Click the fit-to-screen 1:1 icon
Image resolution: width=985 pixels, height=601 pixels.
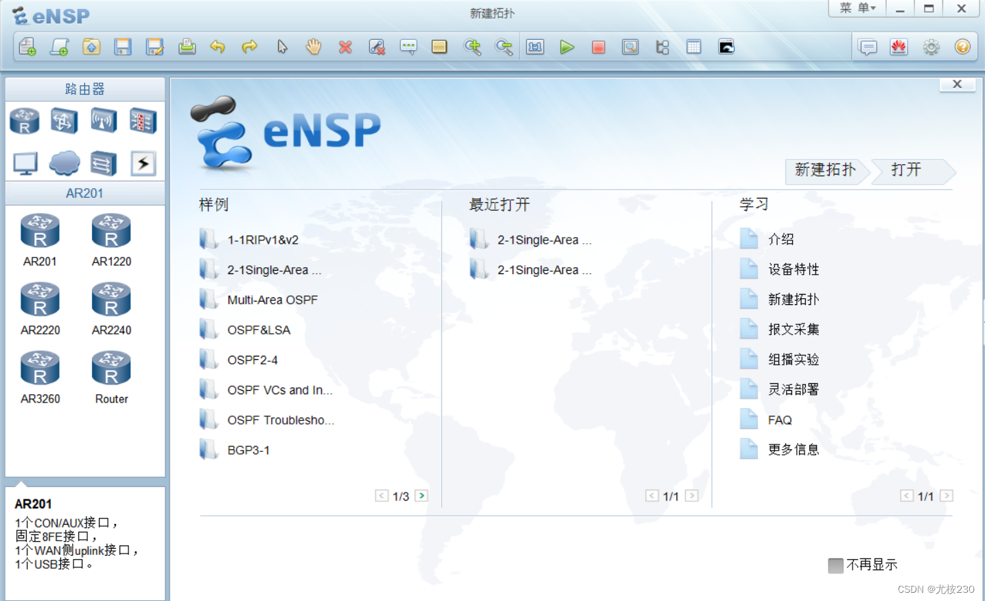coord(535,47)
